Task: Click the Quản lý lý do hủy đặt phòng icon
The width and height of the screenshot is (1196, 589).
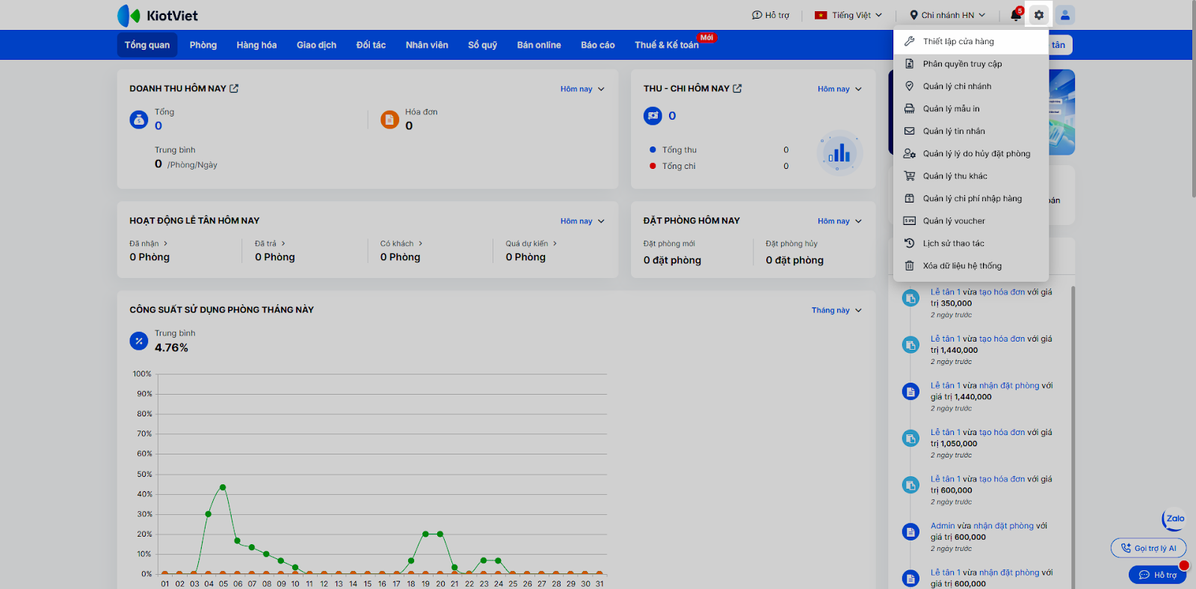Action: tap(910, 153)
